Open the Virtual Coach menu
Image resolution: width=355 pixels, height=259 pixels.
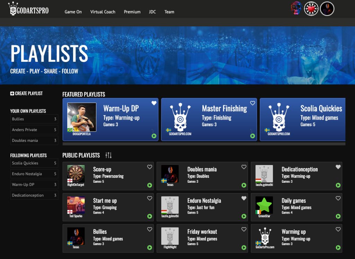click(103, 12)
